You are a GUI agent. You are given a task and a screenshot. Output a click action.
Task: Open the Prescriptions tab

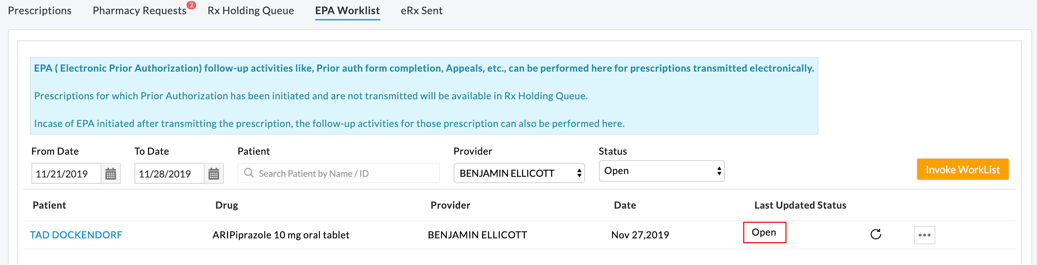click(39, 11)
